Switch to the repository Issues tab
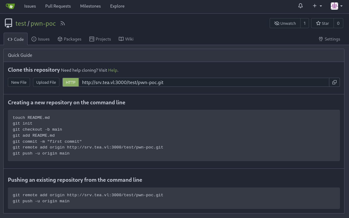This screenshot has height=218, width=349. pyautogui.click(x=41, y=39)
